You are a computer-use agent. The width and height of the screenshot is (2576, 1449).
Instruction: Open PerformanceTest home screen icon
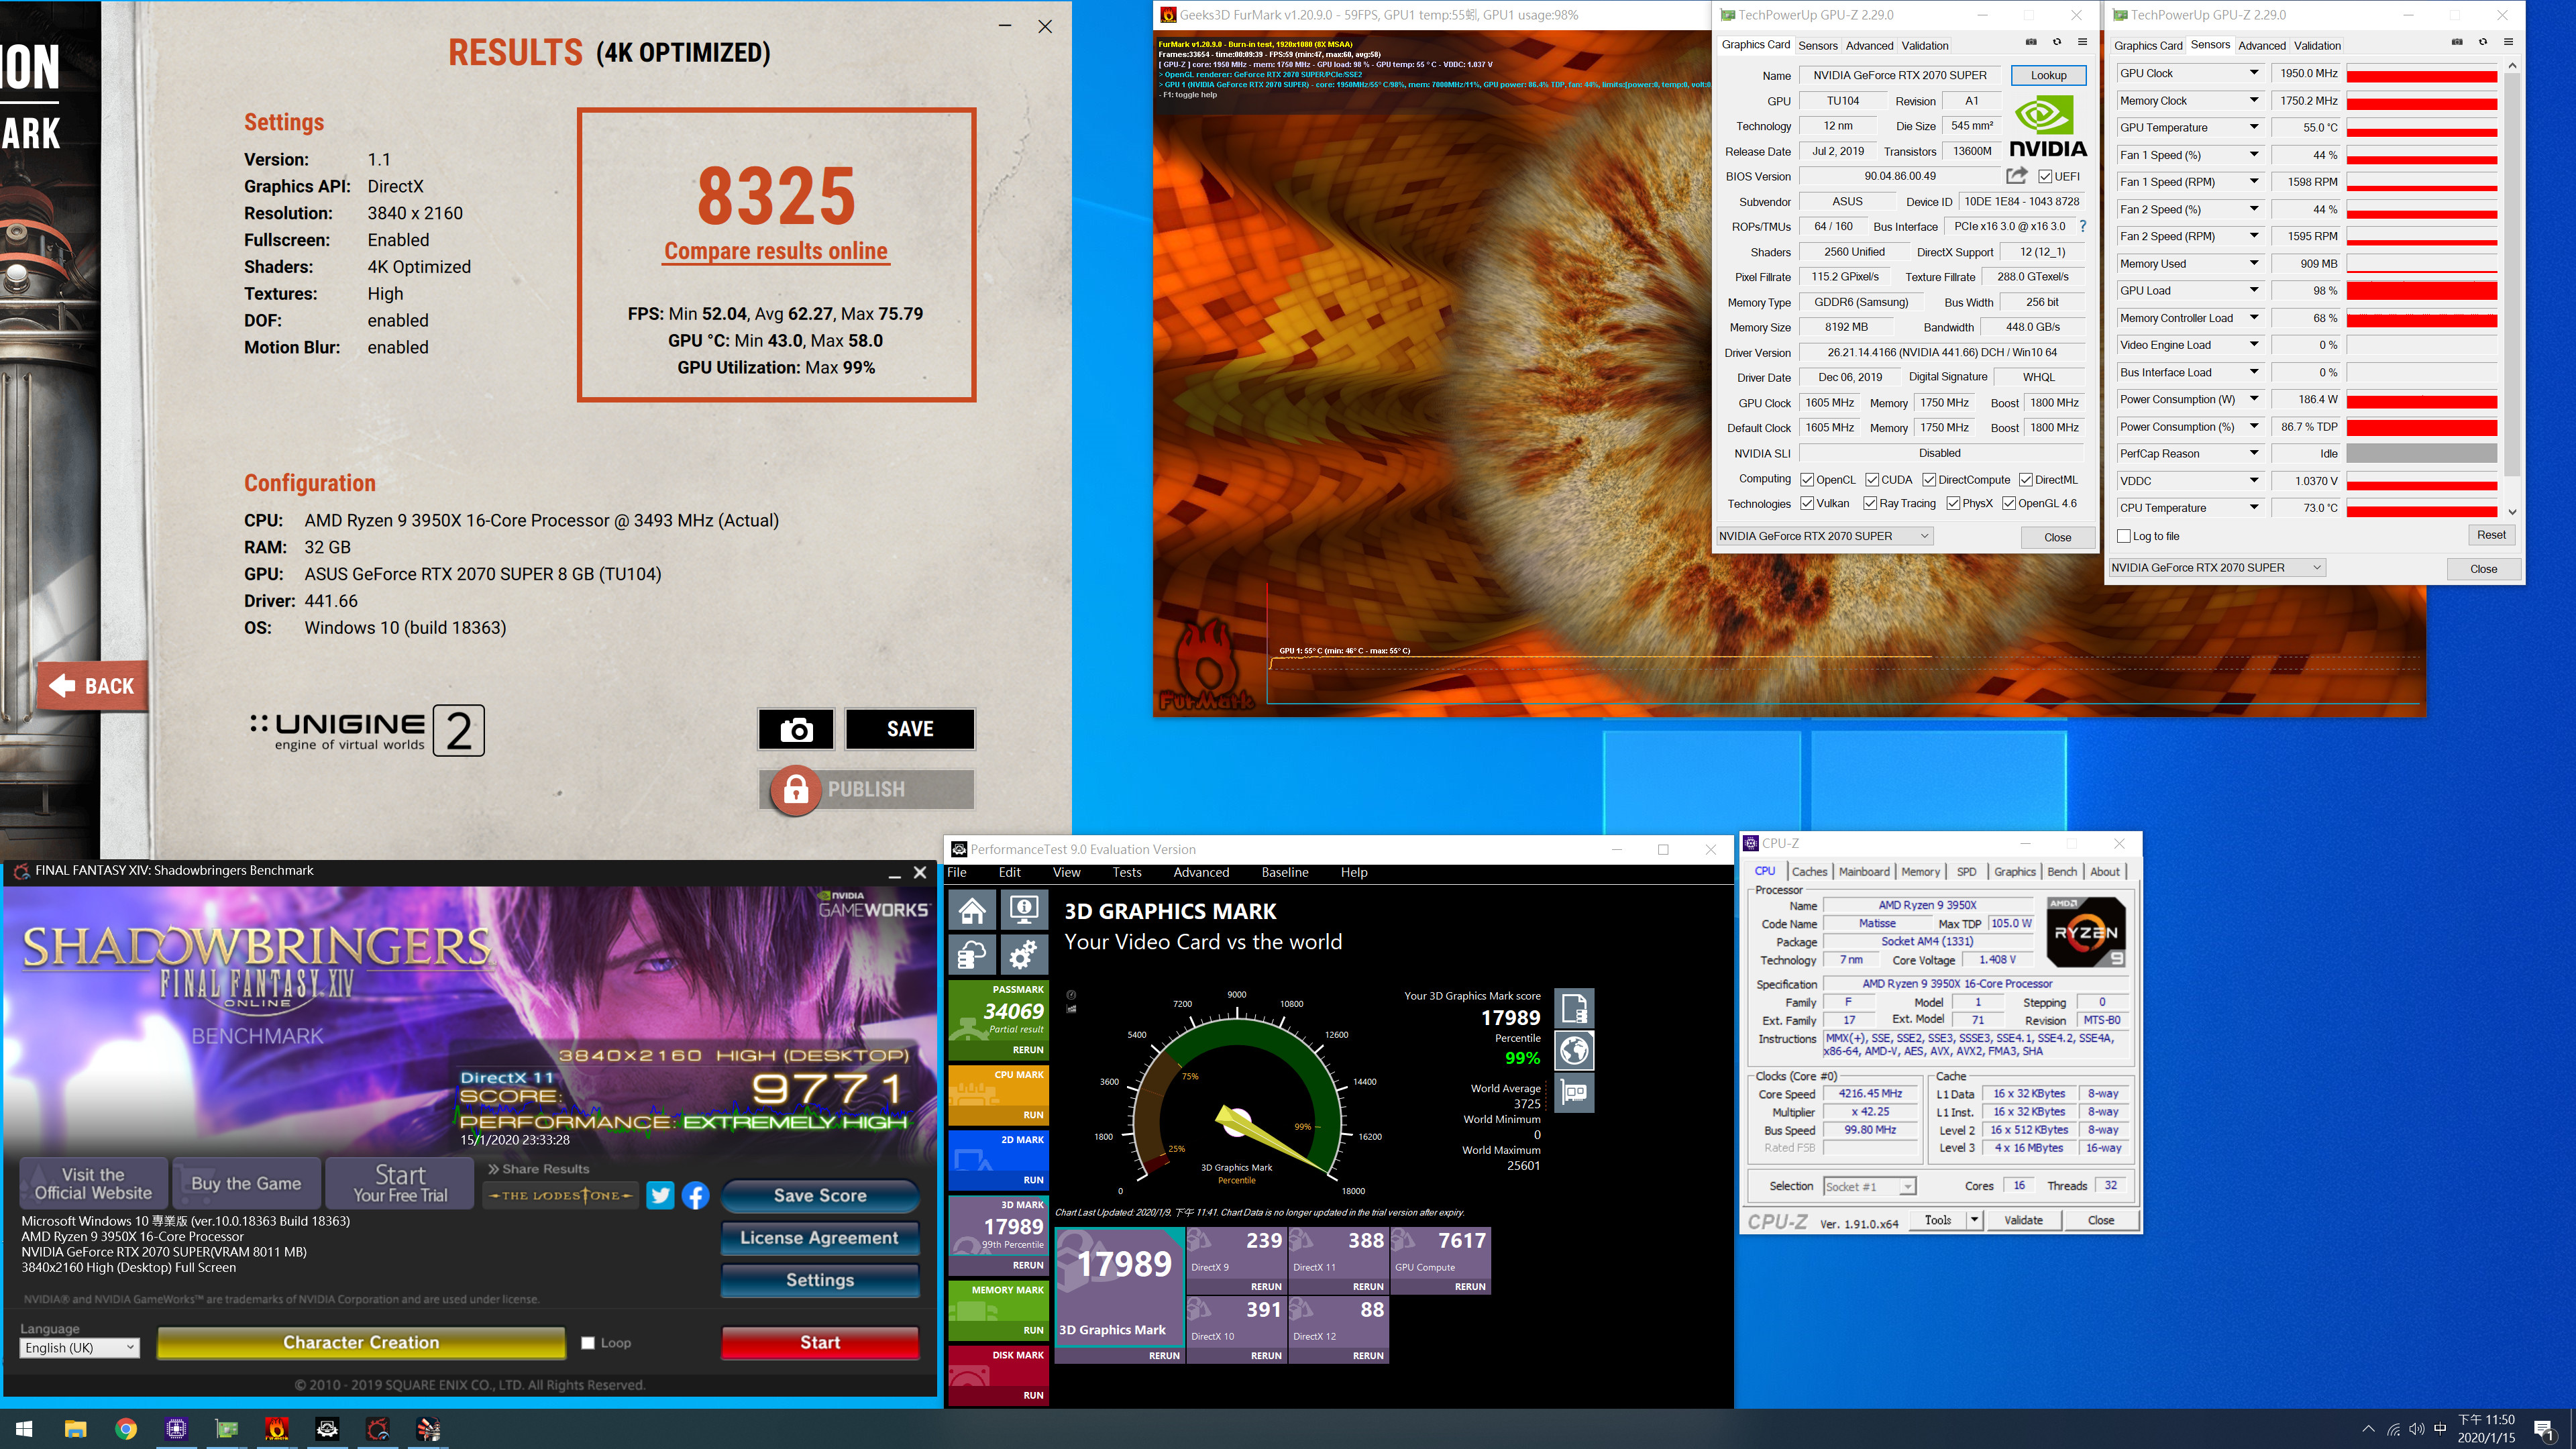(x=972, y=910)
